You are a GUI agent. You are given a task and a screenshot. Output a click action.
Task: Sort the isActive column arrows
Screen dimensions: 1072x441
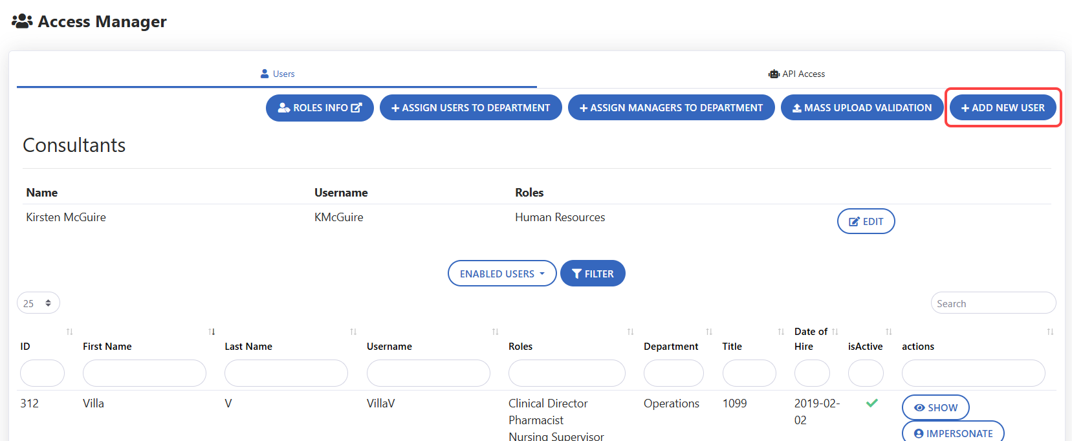[x=889, y=332]
